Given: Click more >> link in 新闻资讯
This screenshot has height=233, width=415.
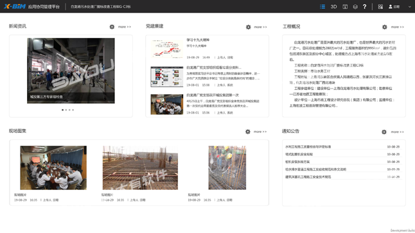Looking at the screenshot, I should [x=125, y=27].
